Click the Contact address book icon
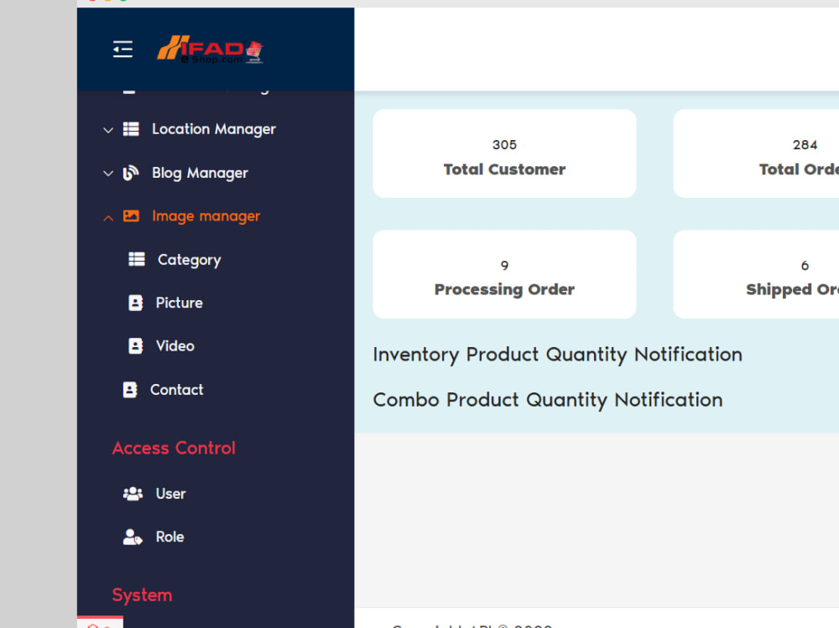The height and width of the screenshot is (628, 839). coord(130,389)
